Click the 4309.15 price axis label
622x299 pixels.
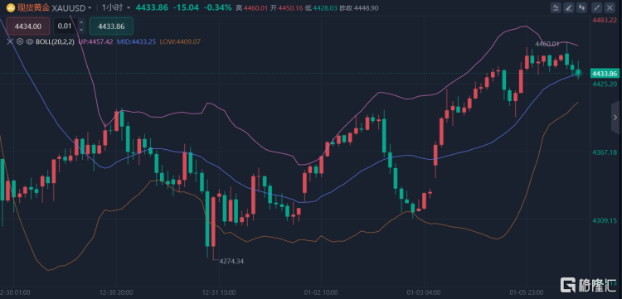[605, 220]
